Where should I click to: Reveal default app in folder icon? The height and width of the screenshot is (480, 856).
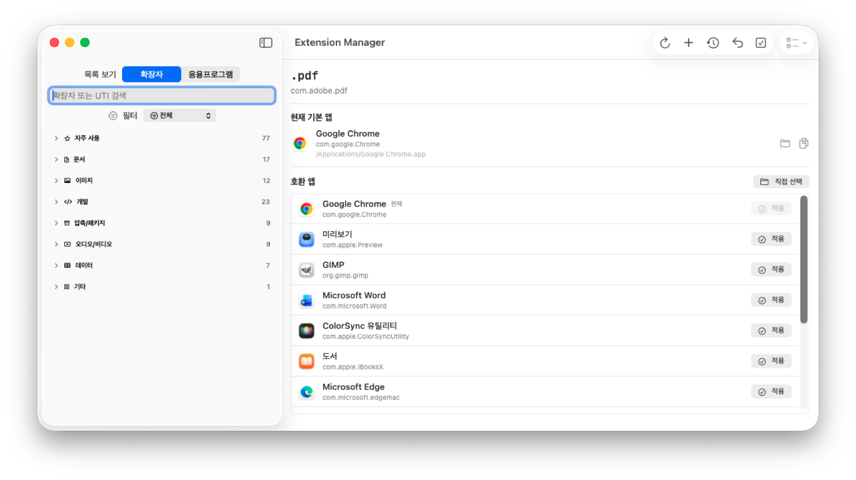click(785, 143)
